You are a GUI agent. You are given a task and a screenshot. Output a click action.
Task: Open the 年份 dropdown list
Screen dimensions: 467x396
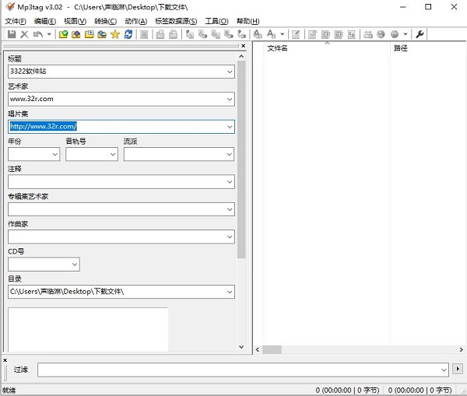tap(54, 155)
